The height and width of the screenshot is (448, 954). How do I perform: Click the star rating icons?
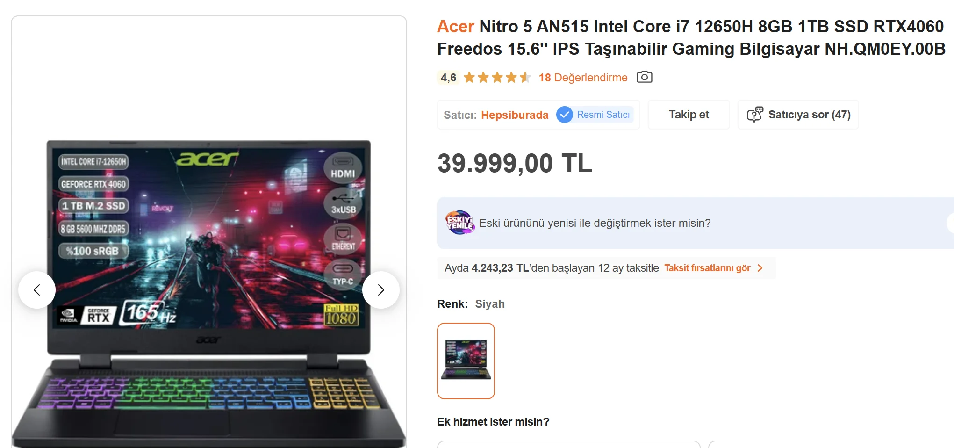coord(497,78)
